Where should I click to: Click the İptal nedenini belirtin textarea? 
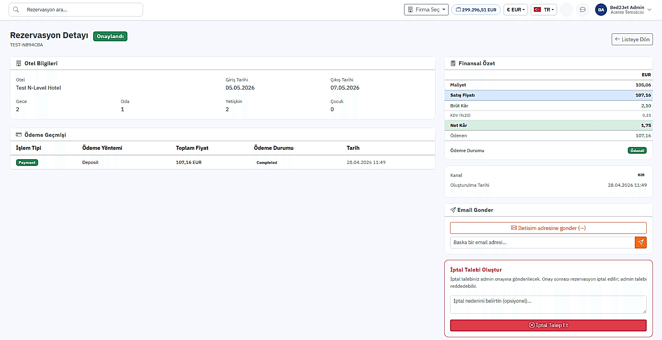tap(548, 305)
